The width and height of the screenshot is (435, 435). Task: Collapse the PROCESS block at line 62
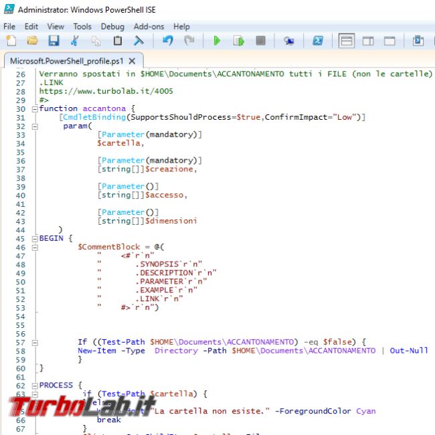[x=35, y=386]
